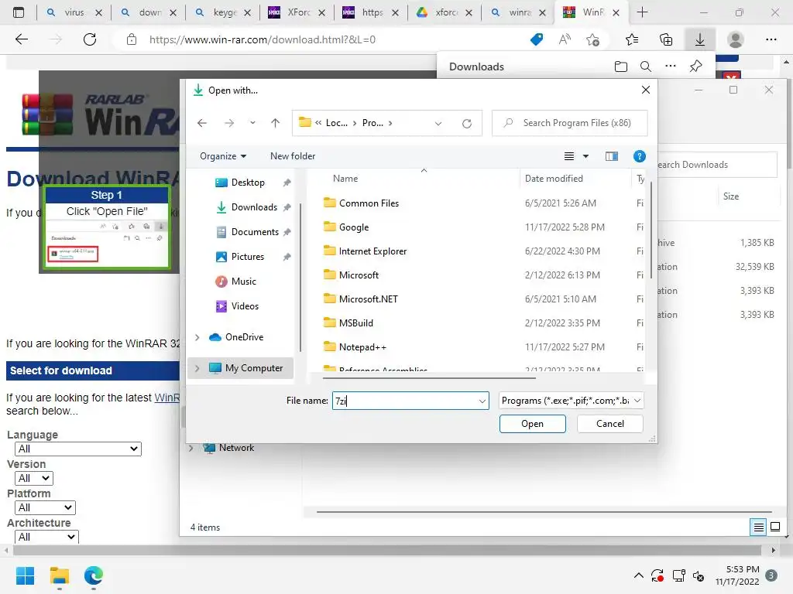The width and height of the screenshot is (793, 594).
Task: Open the Organize menu
Action: (223, 156)
